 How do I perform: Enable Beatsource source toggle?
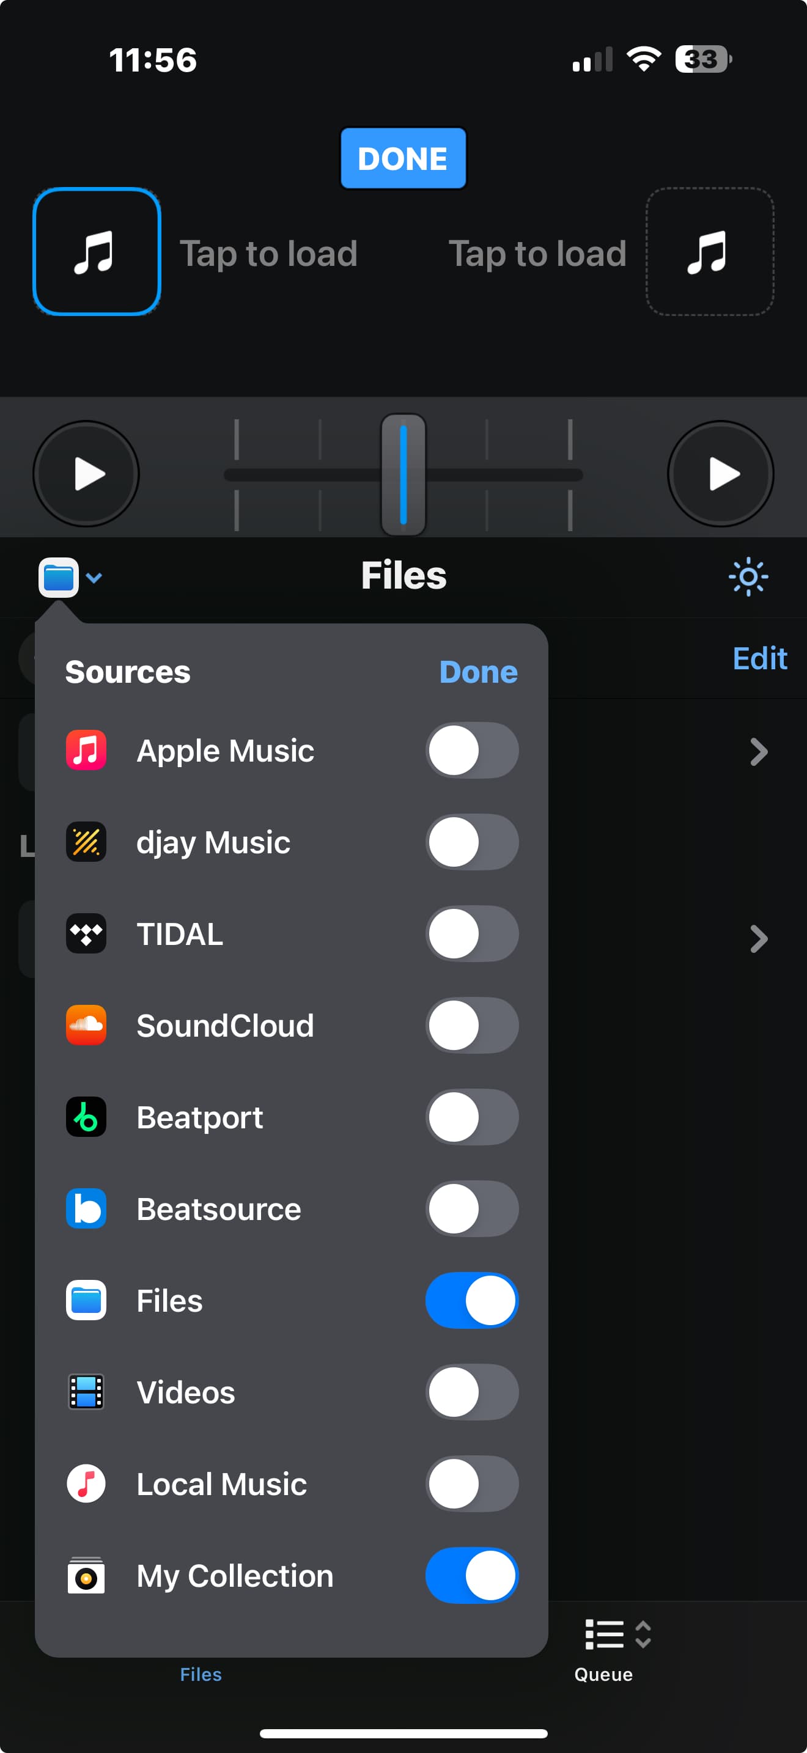tap(472, 1208)
